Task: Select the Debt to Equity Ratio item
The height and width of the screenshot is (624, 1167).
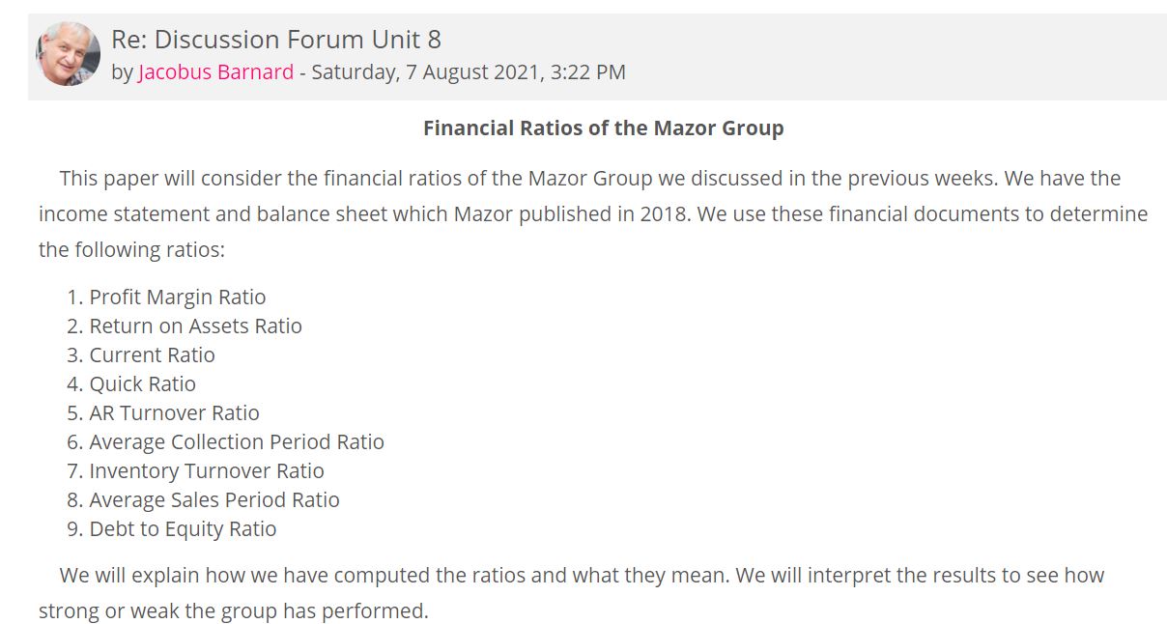Action: (184, 529)
